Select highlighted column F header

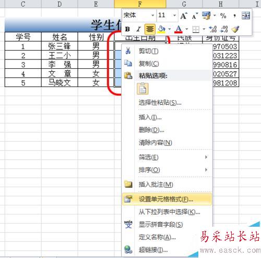point(140,4)
